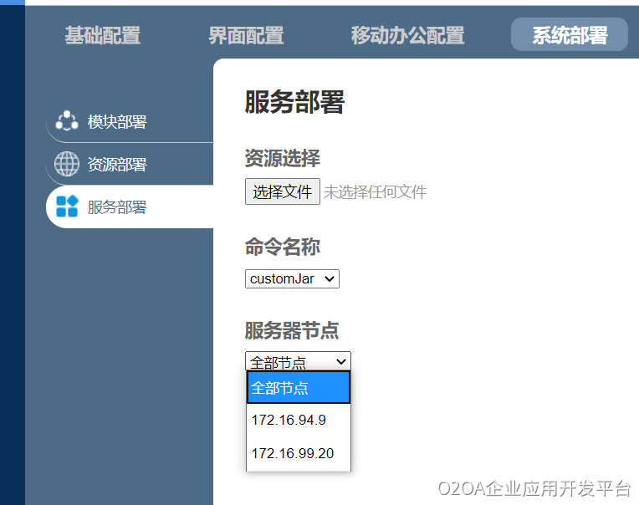
Task: Click the 服务器节点 field label
Action: point(291,329)
